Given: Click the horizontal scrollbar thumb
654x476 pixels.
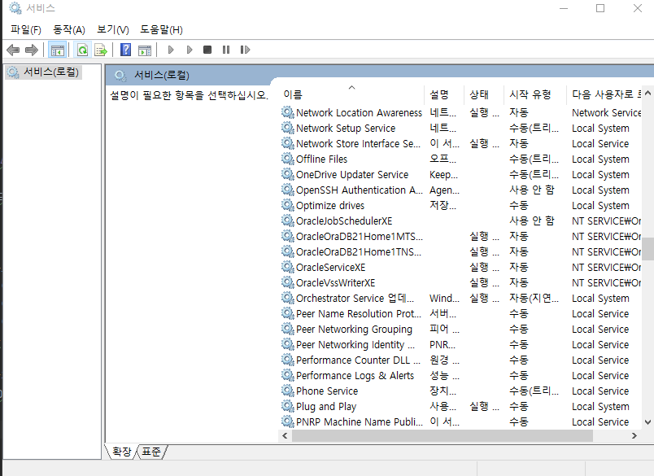Looking at the screenshot, I should (x=443, y=436).
